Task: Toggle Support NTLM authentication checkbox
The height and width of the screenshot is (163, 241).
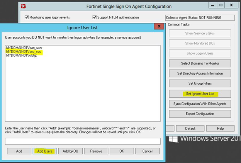Action: [x=95, y=17]
